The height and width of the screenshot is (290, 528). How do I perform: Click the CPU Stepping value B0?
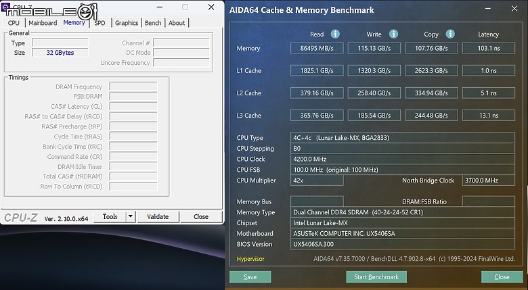click(403, 148)
